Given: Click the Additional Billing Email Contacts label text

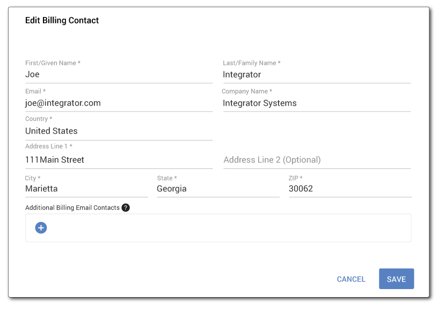Looking at the screenshot, I should [72, 208].
